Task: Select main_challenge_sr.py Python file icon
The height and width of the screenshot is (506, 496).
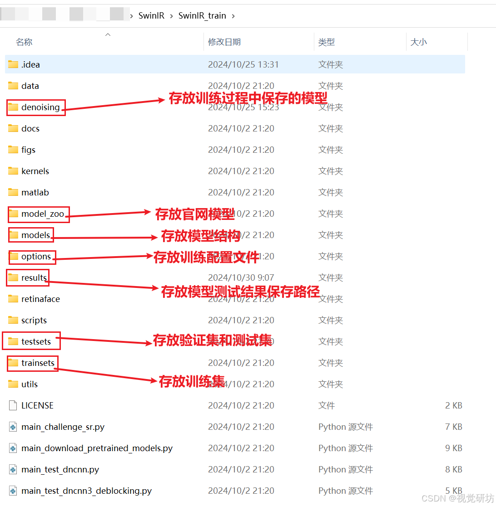Action: (x=13, y=427)
